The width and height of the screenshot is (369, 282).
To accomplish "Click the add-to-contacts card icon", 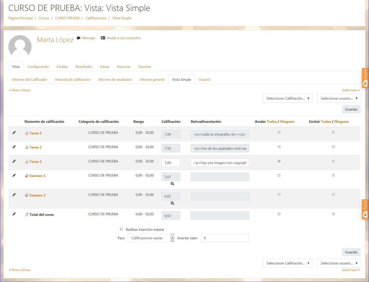I will point(103,38).
